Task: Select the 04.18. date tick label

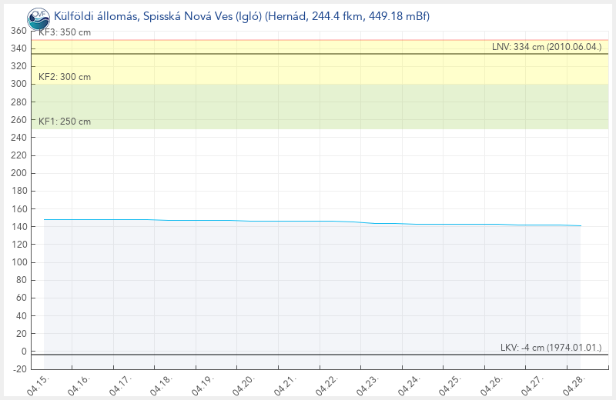Action: 159,385
